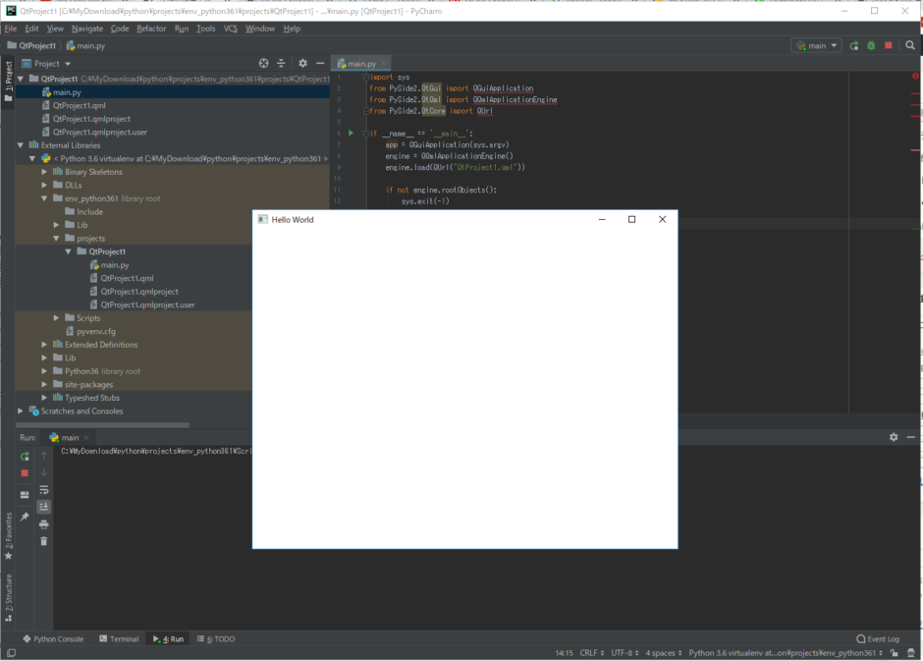Locate opened file using the crosshair icon
923x661 pixels.
(263, 62)
